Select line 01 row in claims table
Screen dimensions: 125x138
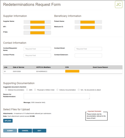[x=63, y=71]
